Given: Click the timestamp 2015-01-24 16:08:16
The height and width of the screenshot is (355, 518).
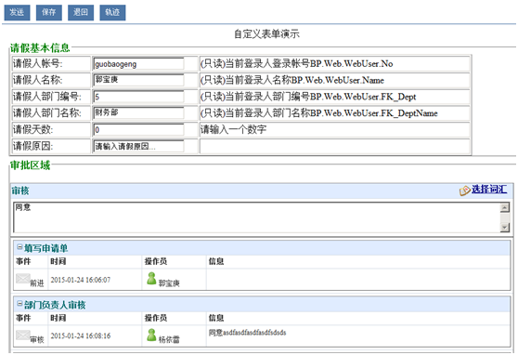Looking at the screenshot, I should pos(80,335).
